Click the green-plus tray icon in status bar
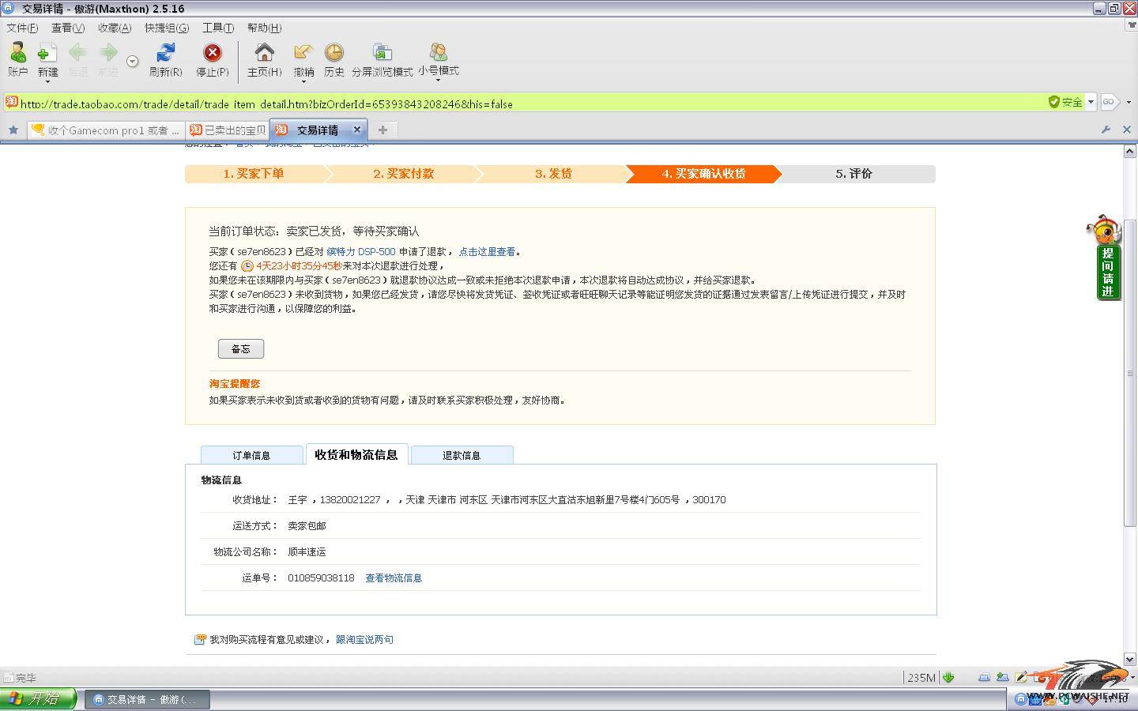This screenshot has width=1138, height=711. pos(1003,677)
